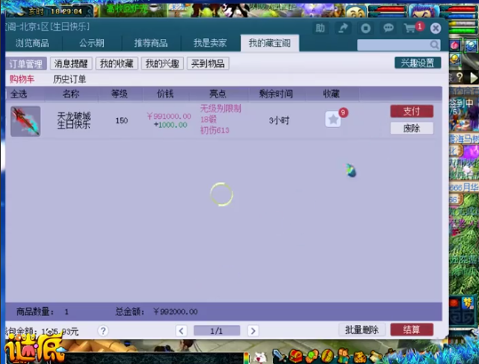This screenshot has height=364, width=479.
Task: Toggle the star favorite on 天龙破城 row
Action: [x=333, y=119]
